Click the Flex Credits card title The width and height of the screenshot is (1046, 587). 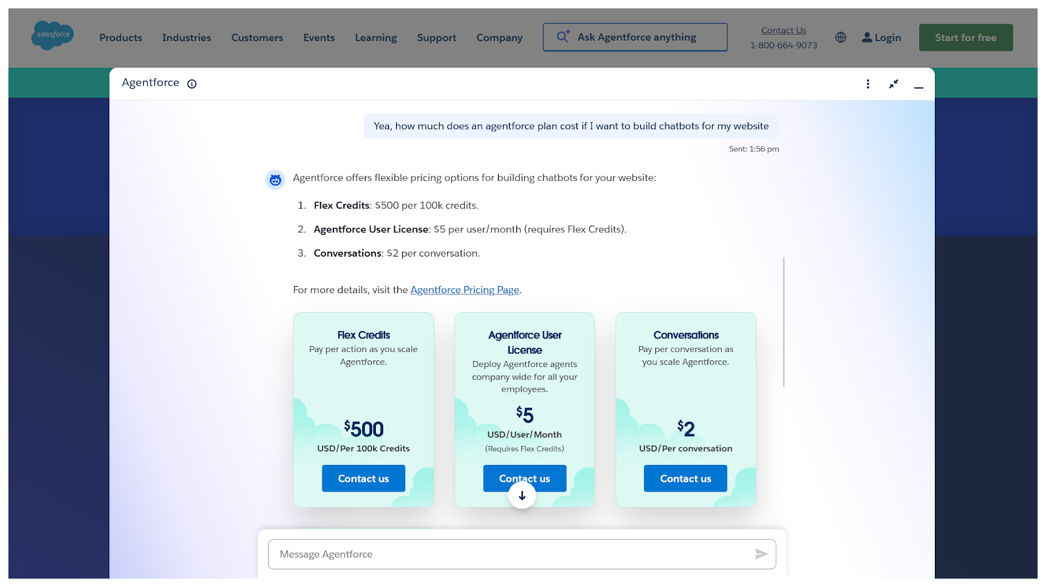(363, 335)
